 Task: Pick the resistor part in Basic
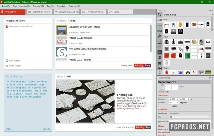pyautogui.click(x=166, y=25)
